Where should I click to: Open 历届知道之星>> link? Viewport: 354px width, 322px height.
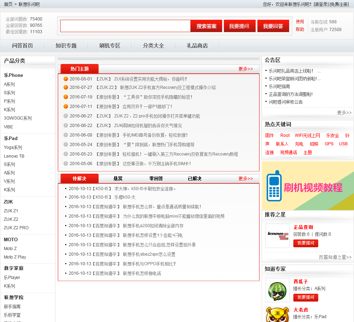335,257
